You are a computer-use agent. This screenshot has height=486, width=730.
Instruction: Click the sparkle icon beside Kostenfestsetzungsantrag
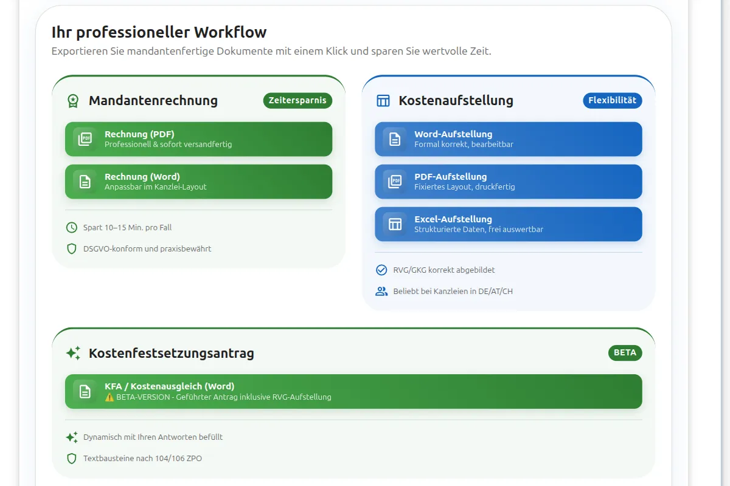[73, 352]
